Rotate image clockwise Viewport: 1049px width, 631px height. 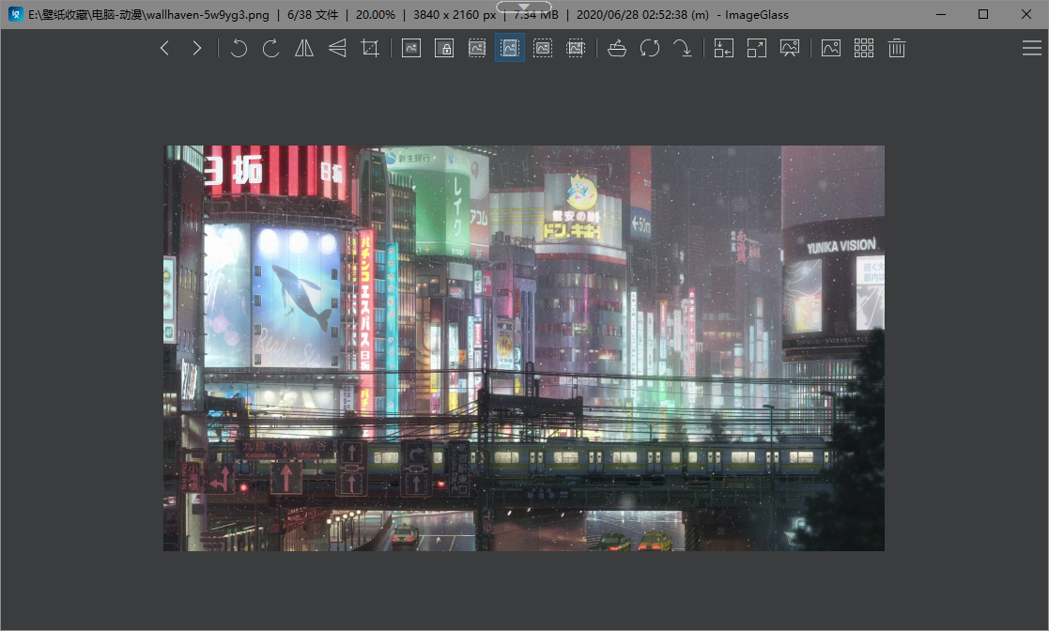point(271,48)
